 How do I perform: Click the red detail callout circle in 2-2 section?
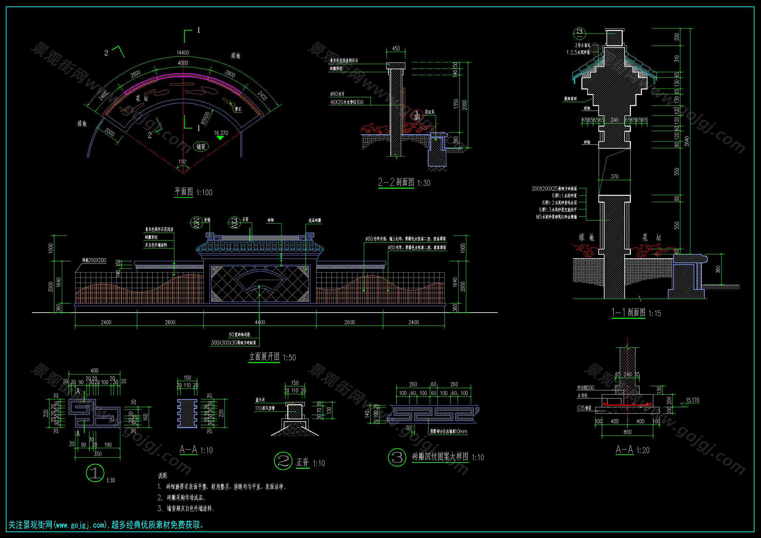[417, 115]
